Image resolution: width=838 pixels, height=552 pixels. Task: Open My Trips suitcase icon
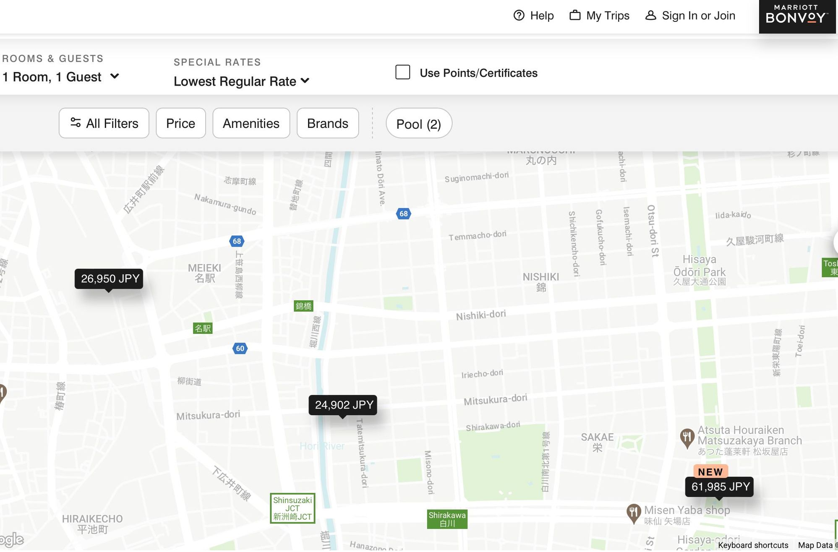click(575, 15)
